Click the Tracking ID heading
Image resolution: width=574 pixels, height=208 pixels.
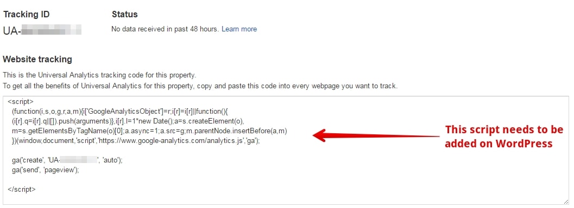click(27, 15)
